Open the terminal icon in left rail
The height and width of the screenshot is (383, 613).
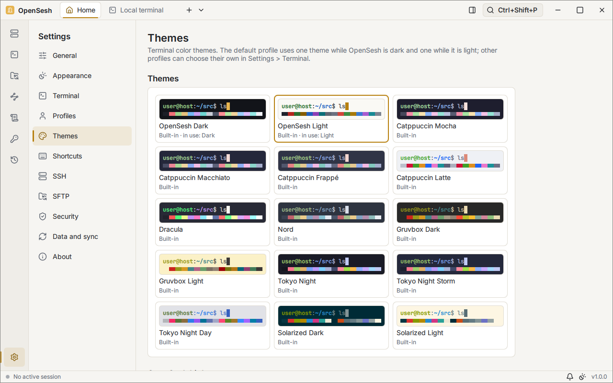[14, 55]
